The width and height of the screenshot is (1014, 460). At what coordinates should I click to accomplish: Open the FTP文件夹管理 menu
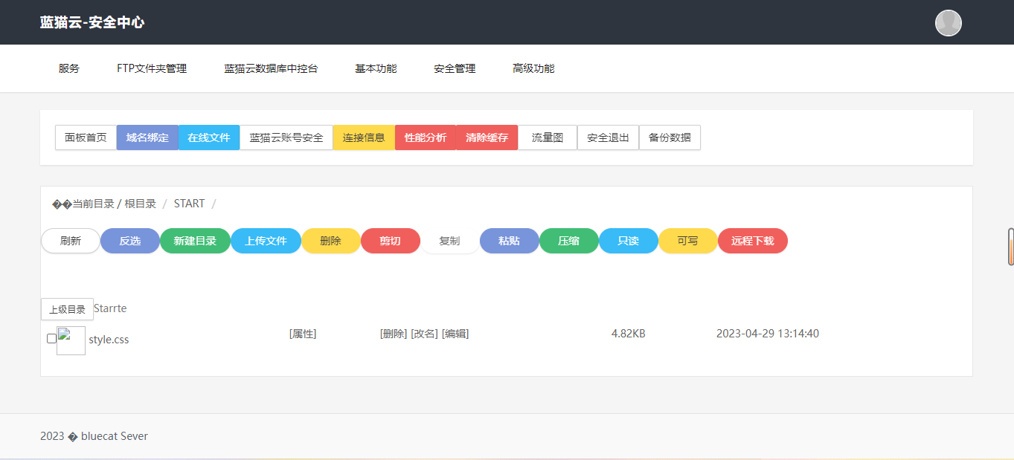[152, 68]
